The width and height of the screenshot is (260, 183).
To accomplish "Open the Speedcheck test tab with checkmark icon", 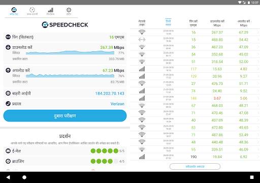I will click(x=14, y=11).
